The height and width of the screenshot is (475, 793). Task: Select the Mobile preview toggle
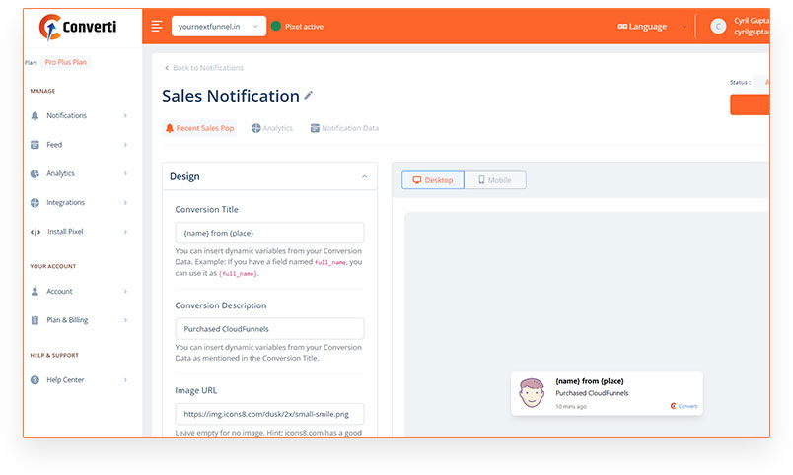495,180
